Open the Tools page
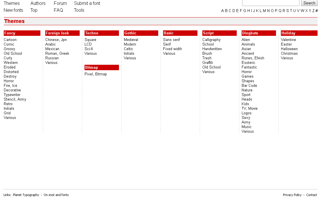 (x=79, y=10)
